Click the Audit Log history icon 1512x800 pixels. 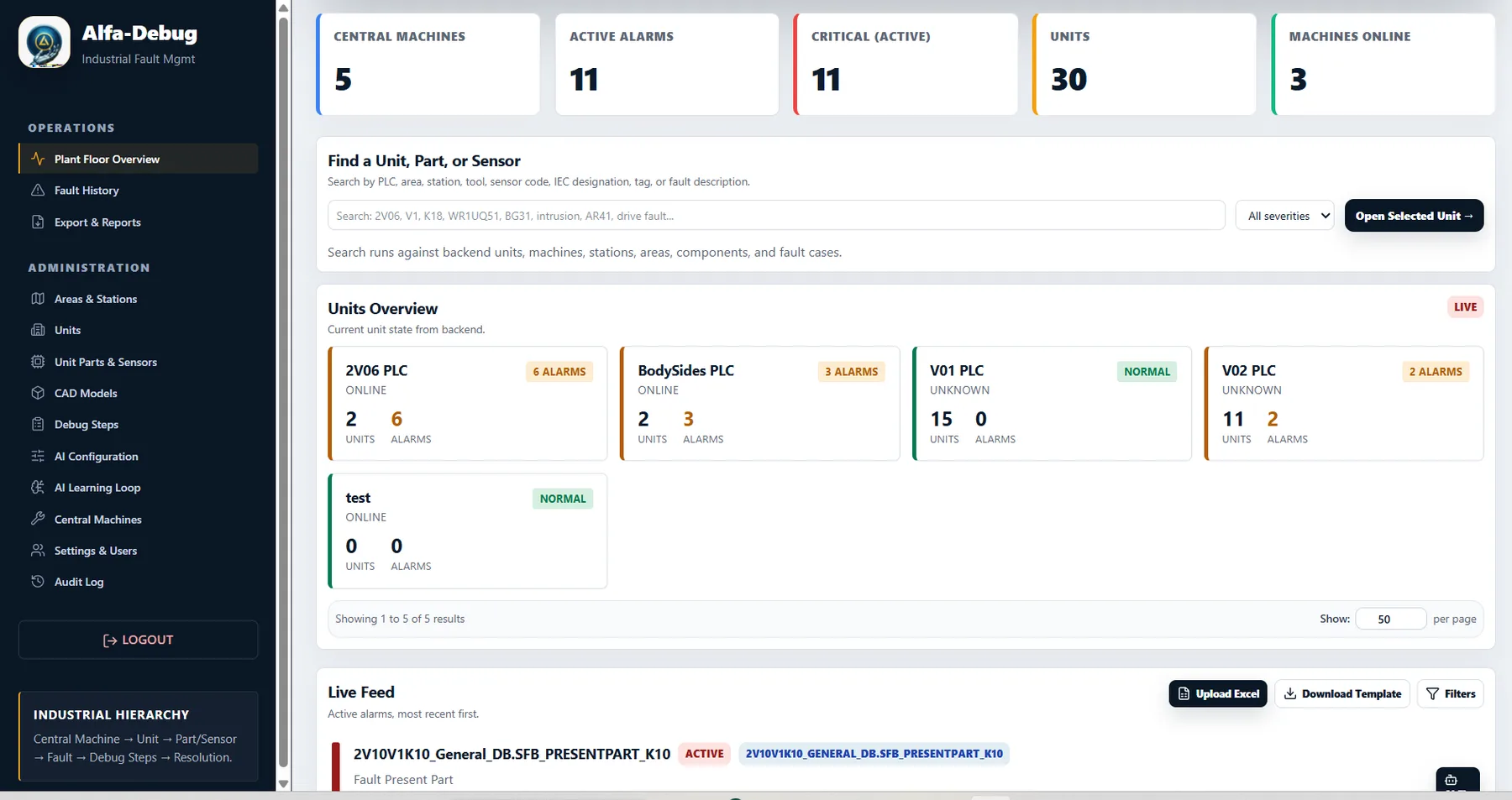coord(38,582)
